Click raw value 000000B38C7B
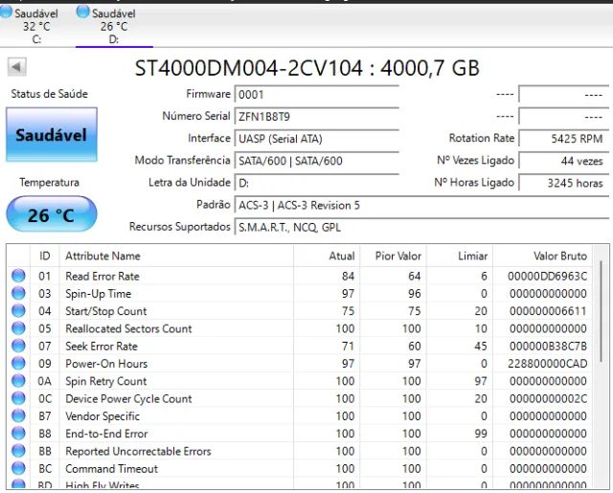The height and width of the screenshot is (493, 613). pos(548,347)
